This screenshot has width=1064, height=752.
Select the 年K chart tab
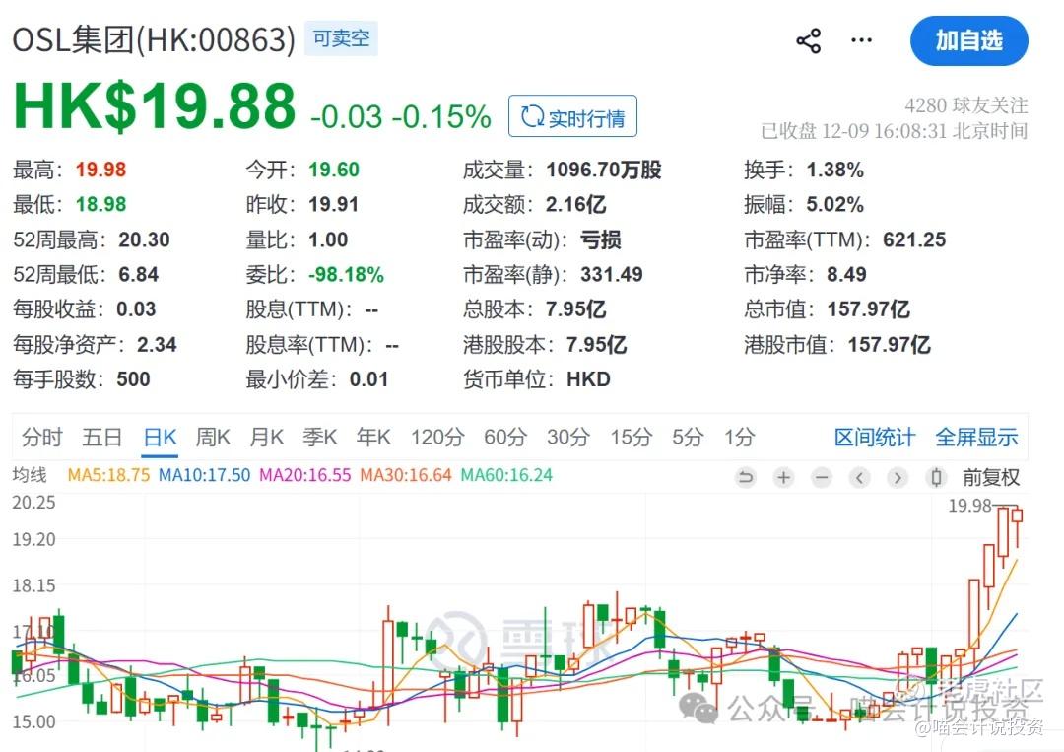(x=374, y=437)
